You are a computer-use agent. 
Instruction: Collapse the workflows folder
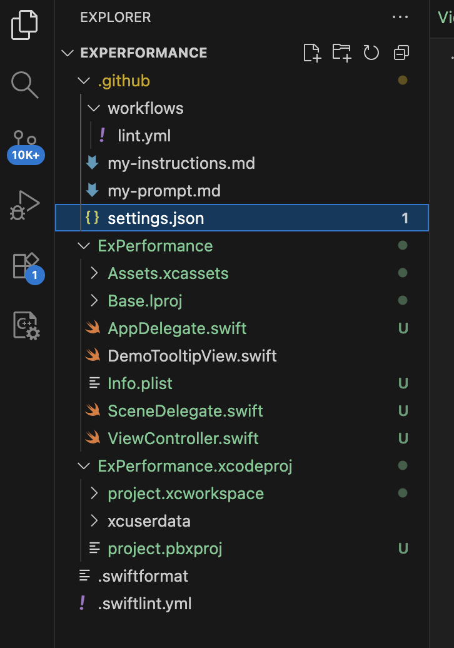[x=94, y=108]
